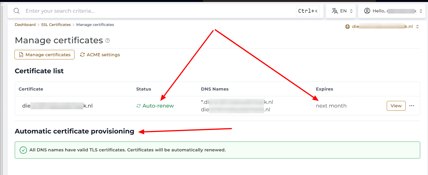Image resolution: width=428 pixels, height=175 pixels.
Task: Expand the domain selector dropdown
Action: tap(383, 27)
